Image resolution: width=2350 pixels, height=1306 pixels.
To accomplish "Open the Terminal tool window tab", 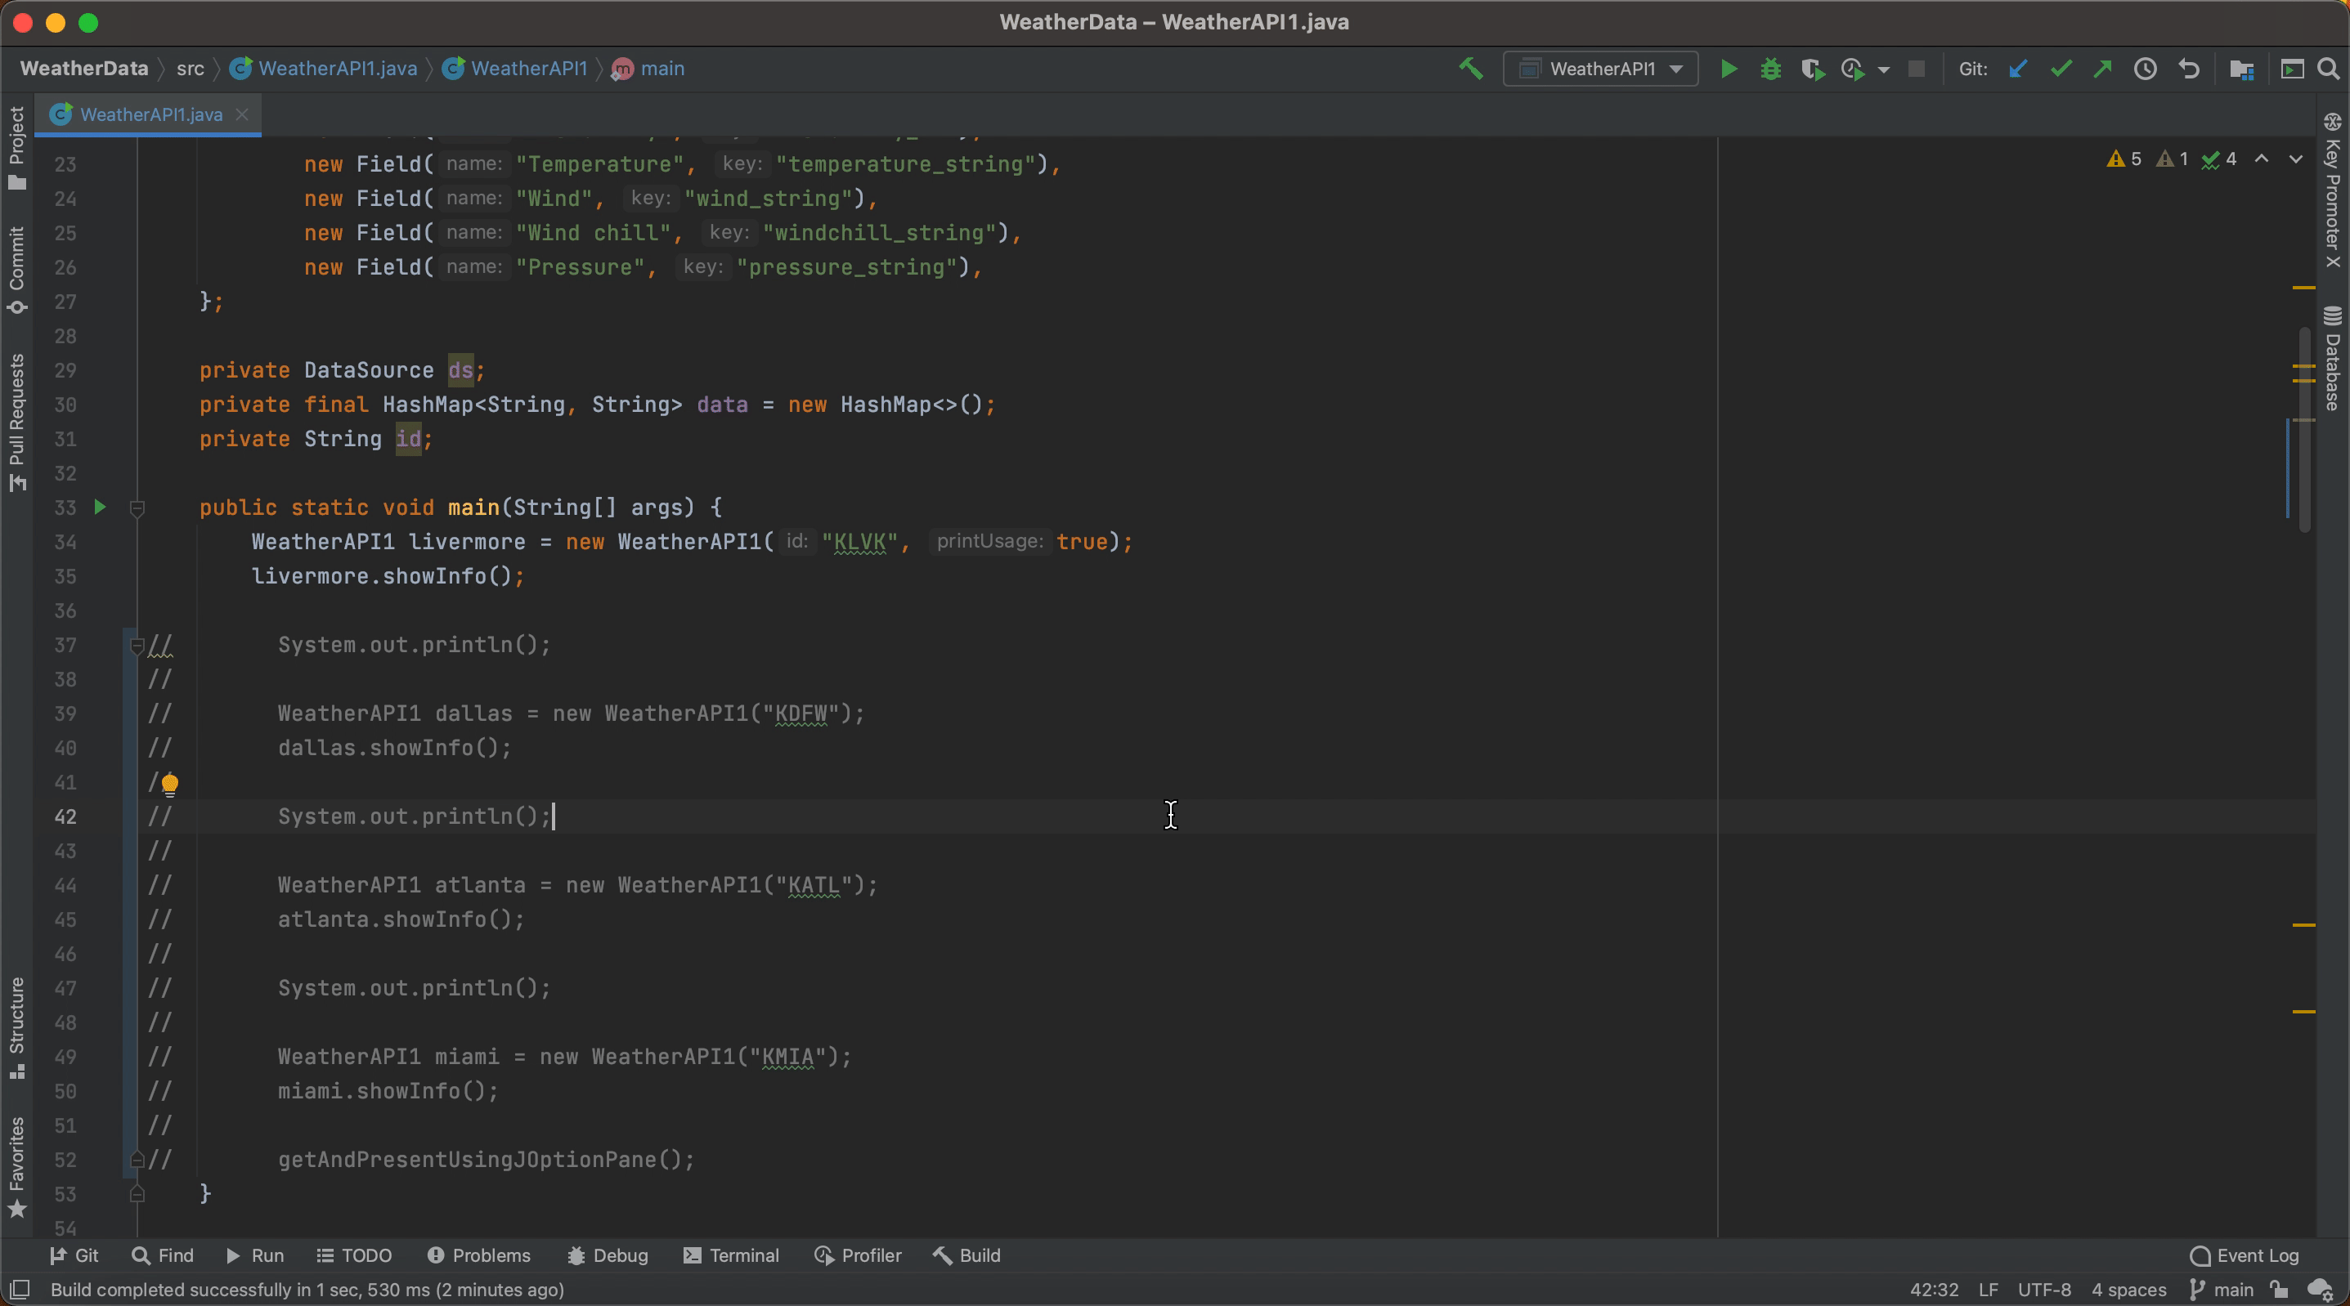I will pyautogui.click(x=732, y=1256).
